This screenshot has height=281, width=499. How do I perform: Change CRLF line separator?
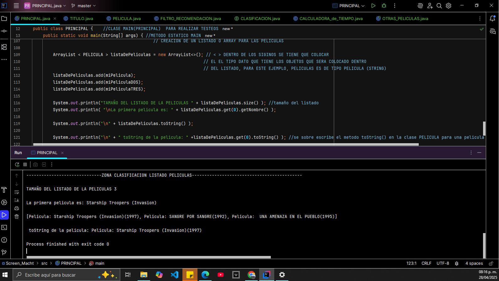point(426,263)
